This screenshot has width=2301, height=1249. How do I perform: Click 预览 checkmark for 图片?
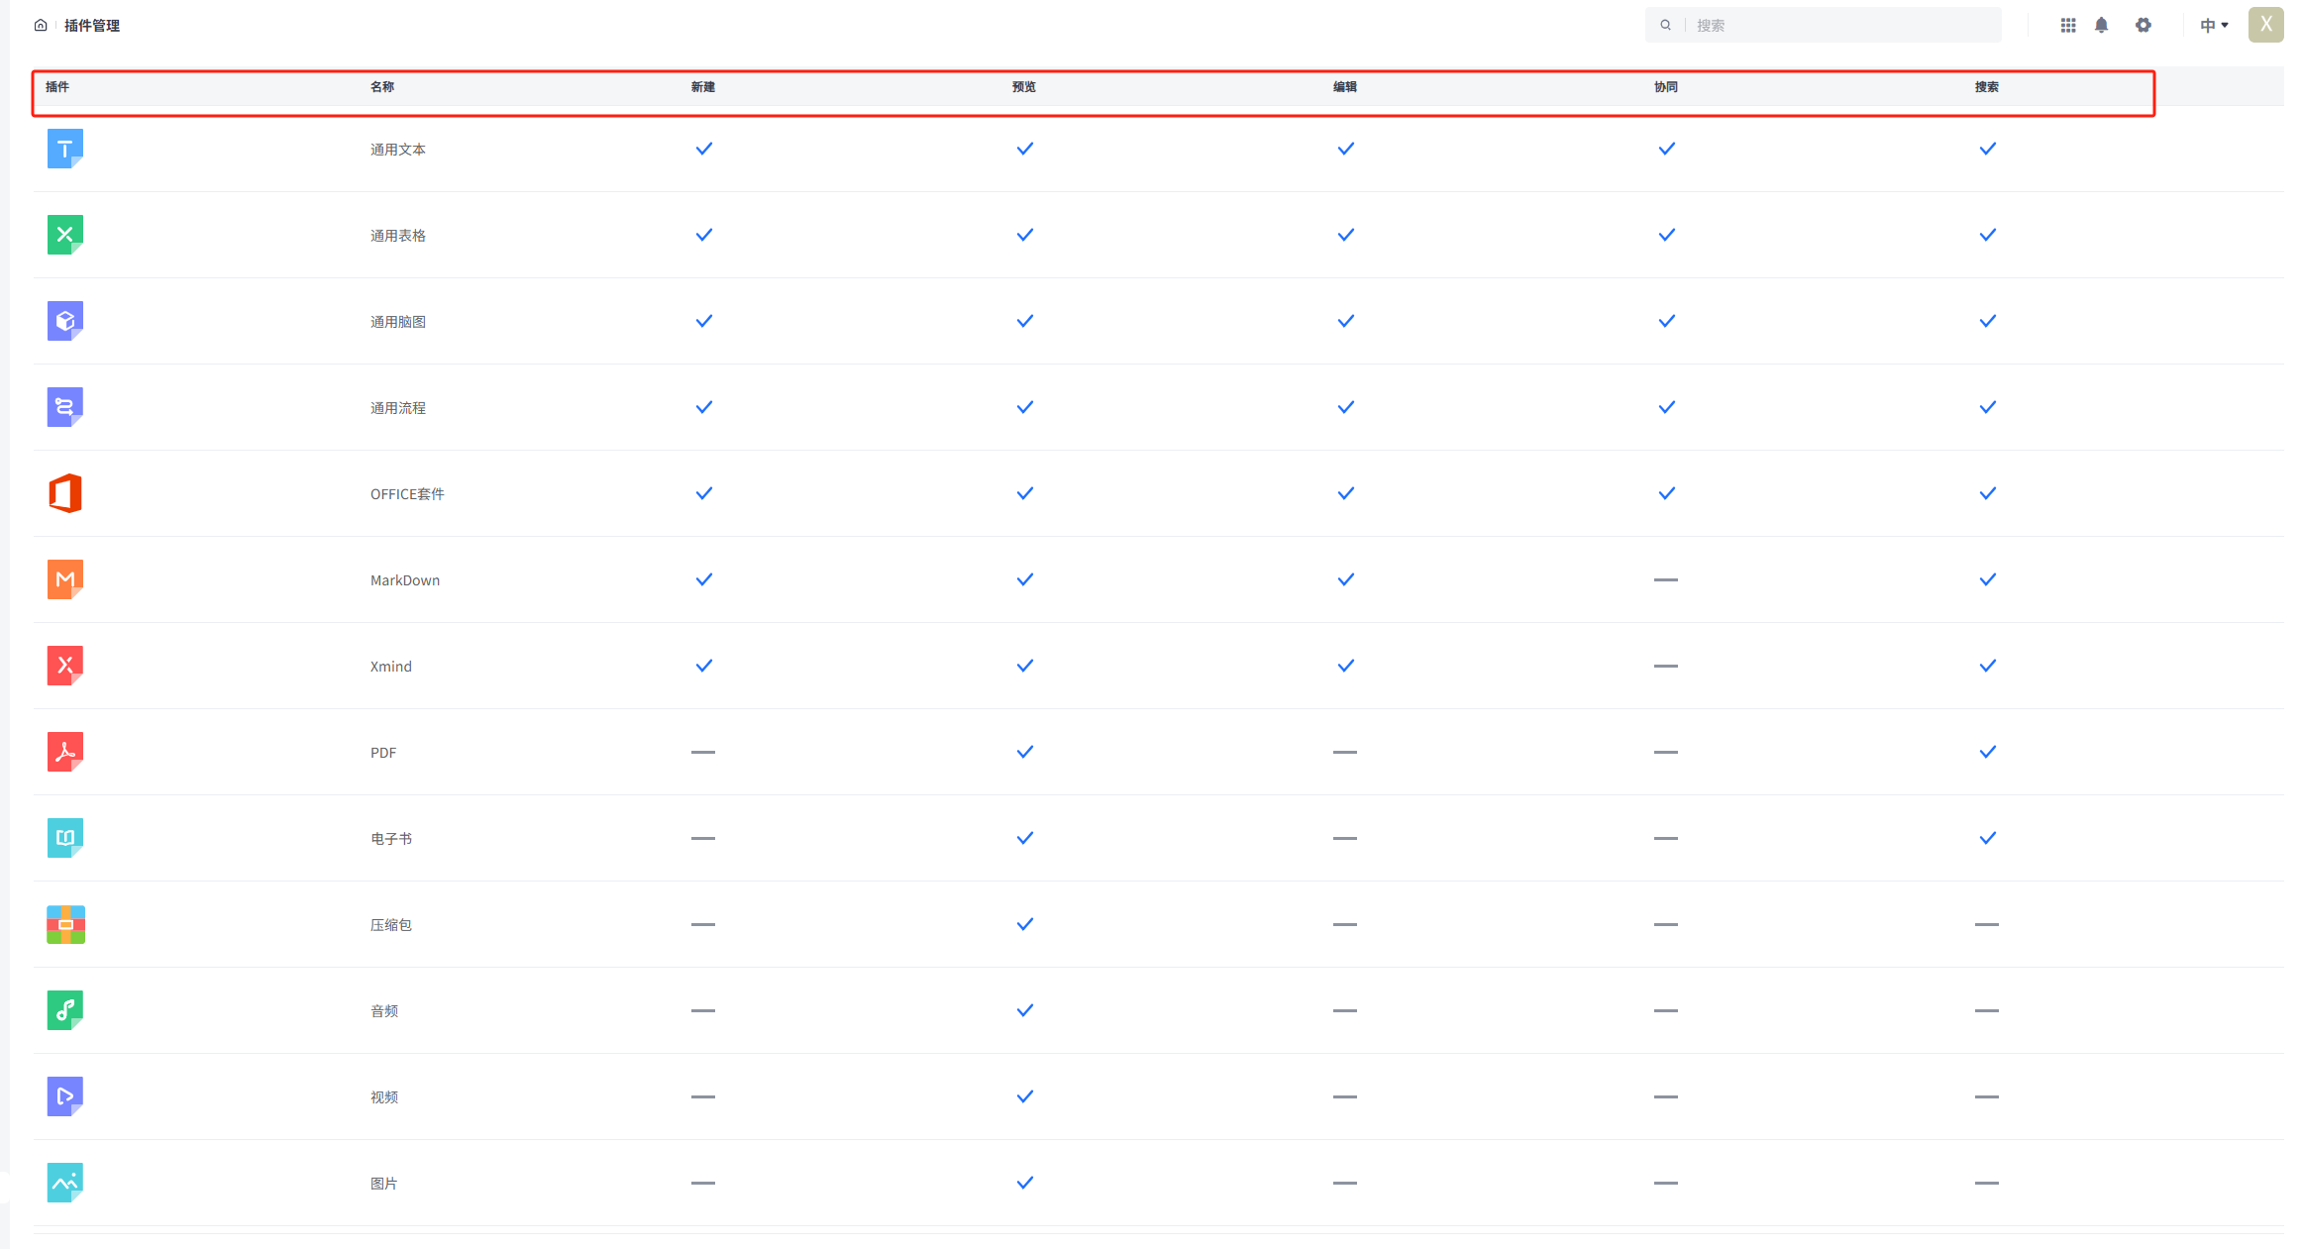(x=1025, y=1183)
